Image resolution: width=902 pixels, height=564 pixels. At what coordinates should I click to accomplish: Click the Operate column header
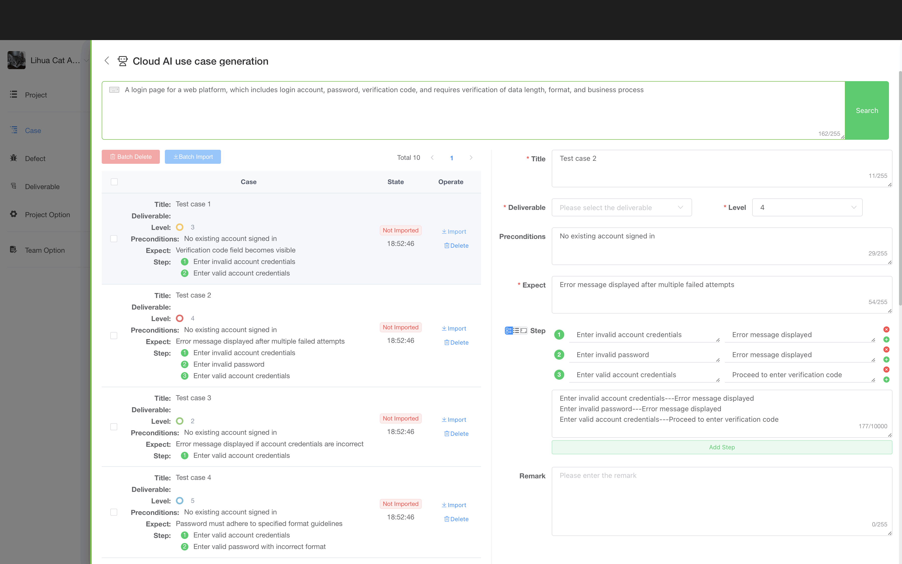(450, 182)
